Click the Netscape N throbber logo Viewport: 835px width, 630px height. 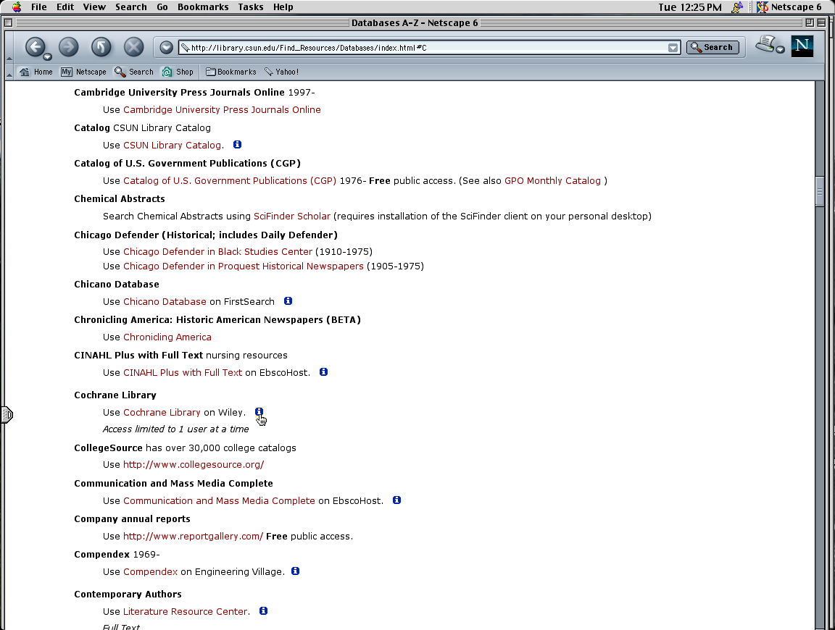point(802,46)
